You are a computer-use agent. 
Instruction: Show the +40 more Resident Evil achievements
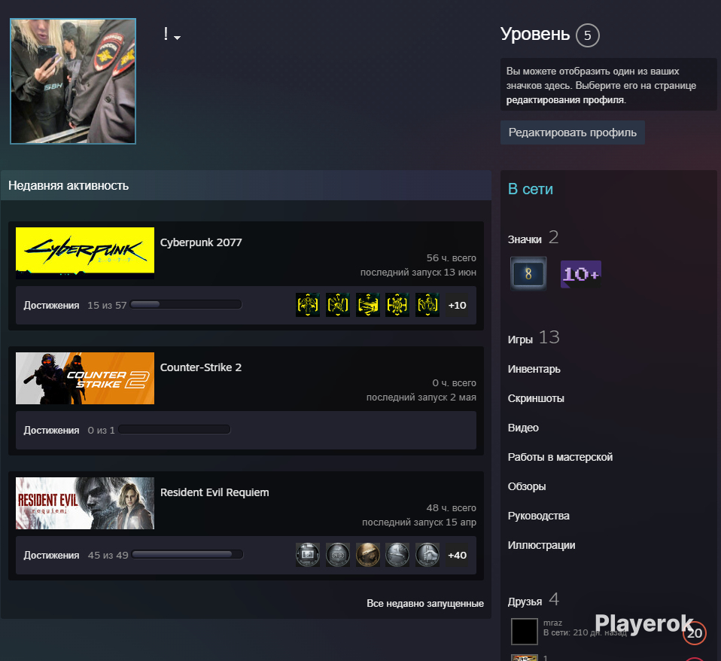[x=457, y=555]
